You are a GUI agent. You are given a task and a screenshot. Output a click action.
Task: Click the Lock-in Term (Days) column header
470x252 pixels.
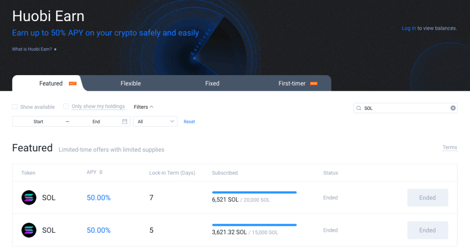coord(172,173)
